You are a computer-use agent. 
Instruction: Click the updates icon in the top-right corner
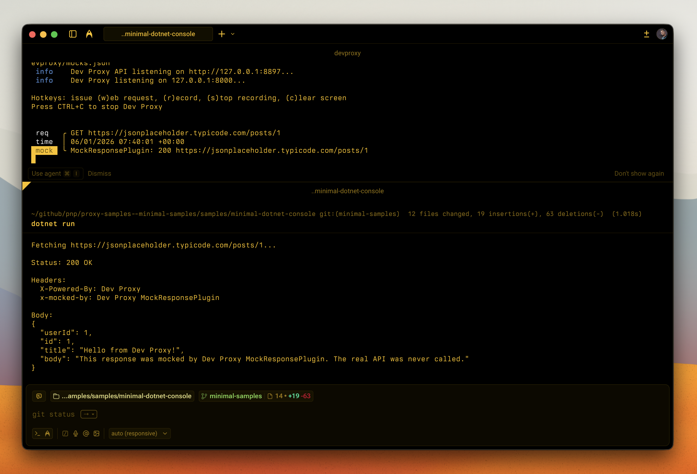coord(647,34)
